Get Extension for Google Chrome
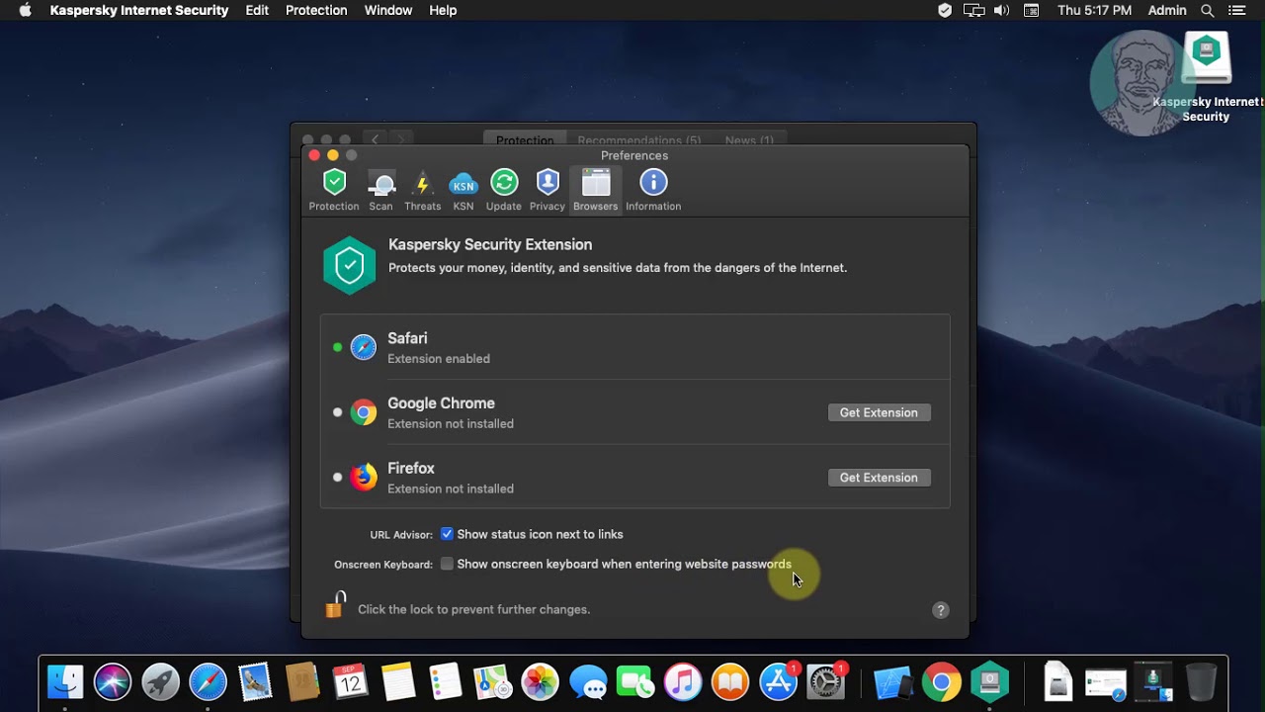Viewport: 1265px width, 712px height. pos(879,412)
